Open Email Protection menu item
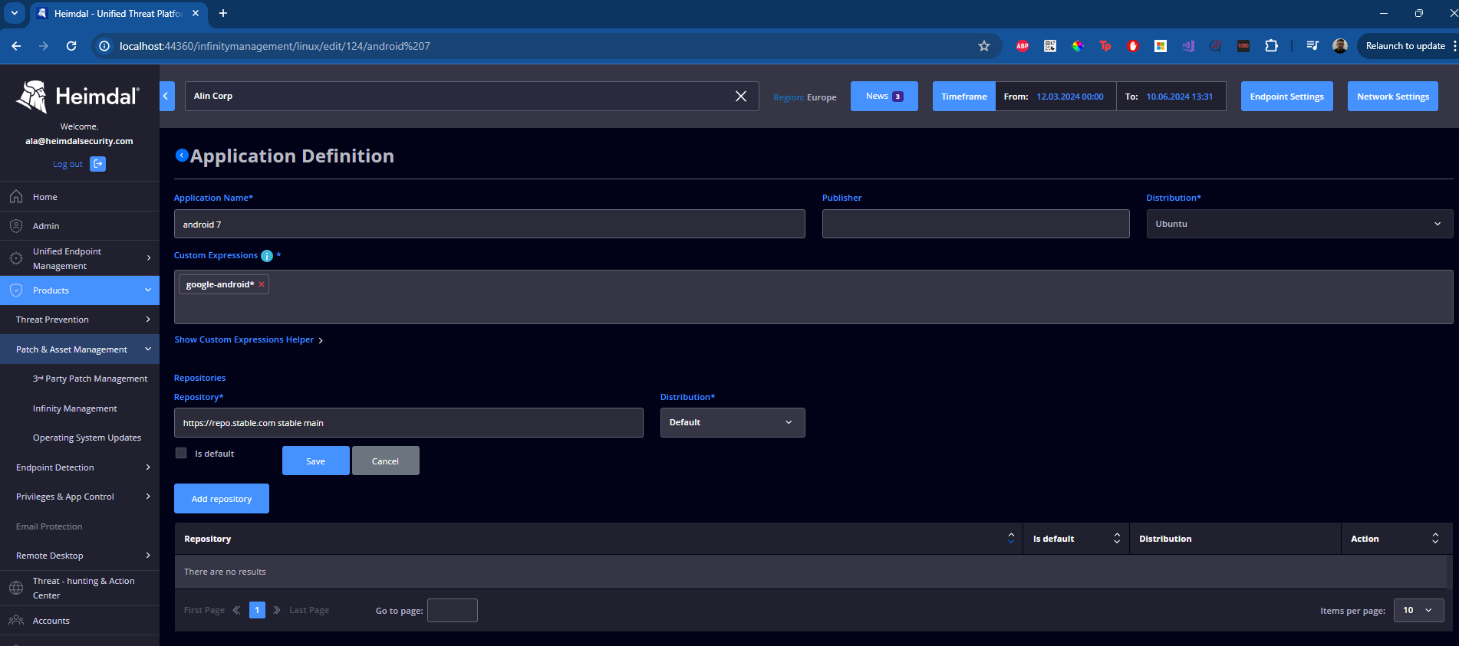 point(49,526)
